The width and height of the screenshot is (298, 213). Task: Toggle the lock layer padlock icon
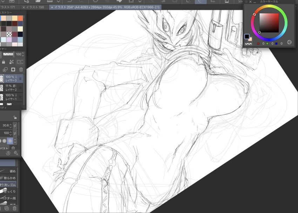[4, 62]
